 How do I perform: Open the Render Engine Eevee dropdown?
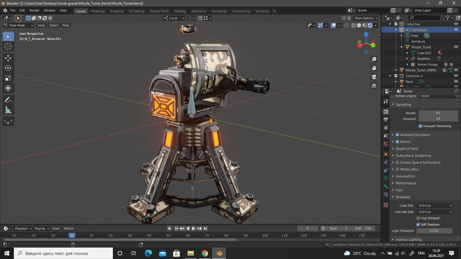click(438, 96)
